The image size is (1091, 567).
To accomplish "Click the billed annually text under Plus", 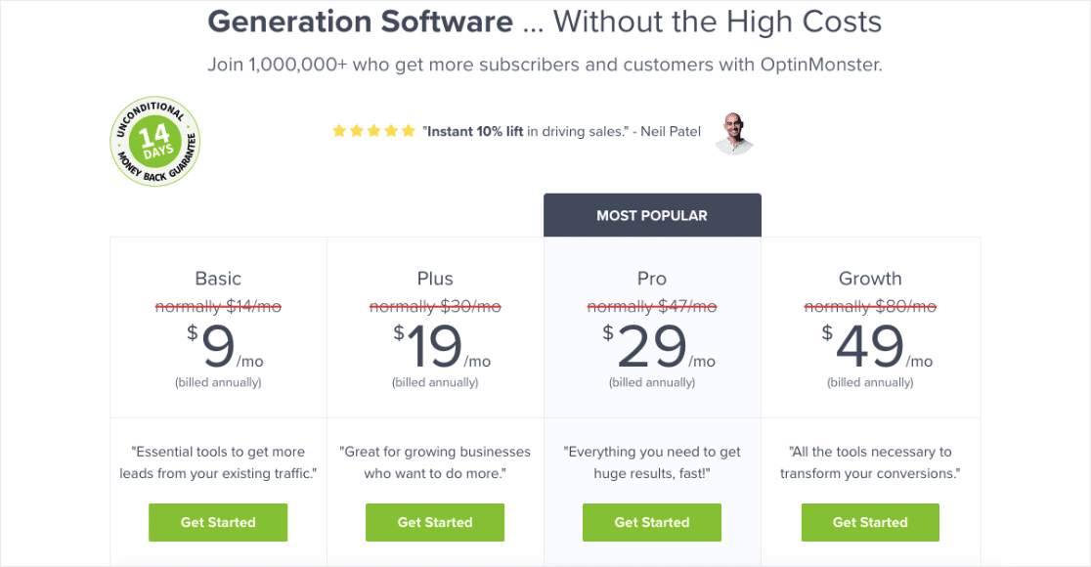I will [434, 382].
